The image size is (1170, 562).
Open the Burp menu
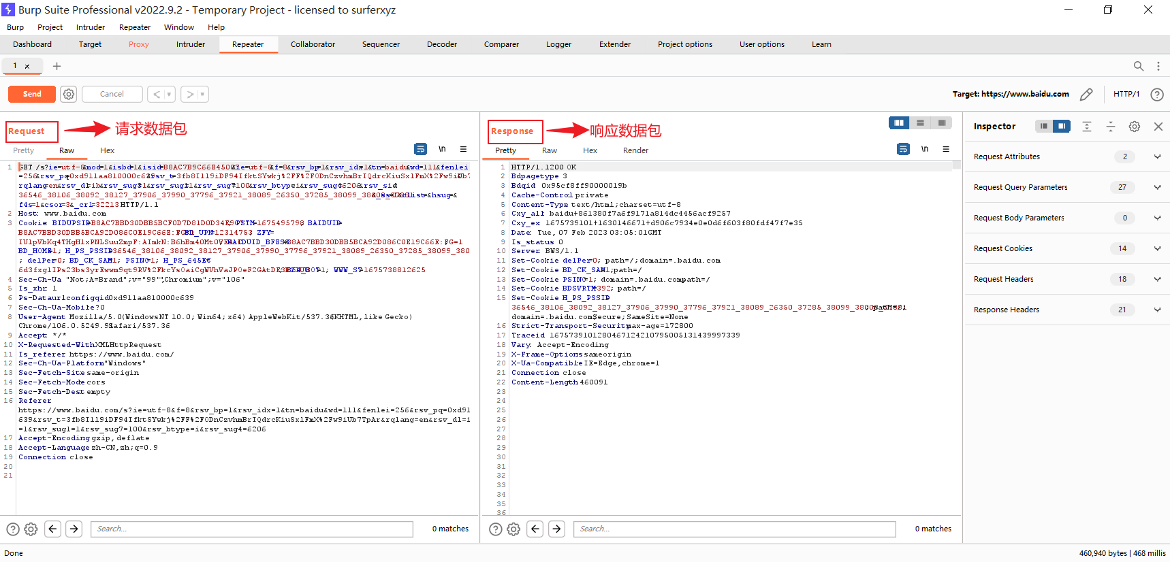(x=15, y=27)
